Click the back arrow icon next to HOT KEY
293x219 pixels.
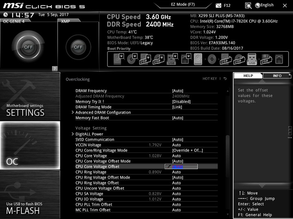coord(225,79)
